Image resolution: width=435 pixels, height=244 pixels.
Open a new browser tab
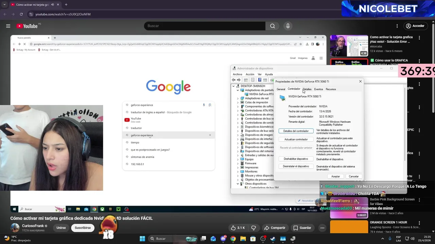[x=66, y=5]
